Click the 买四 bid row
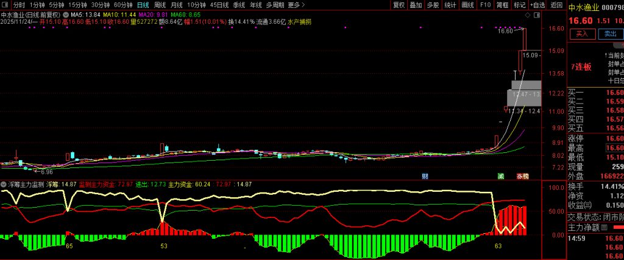624x260 pixels. click(596, 119)
